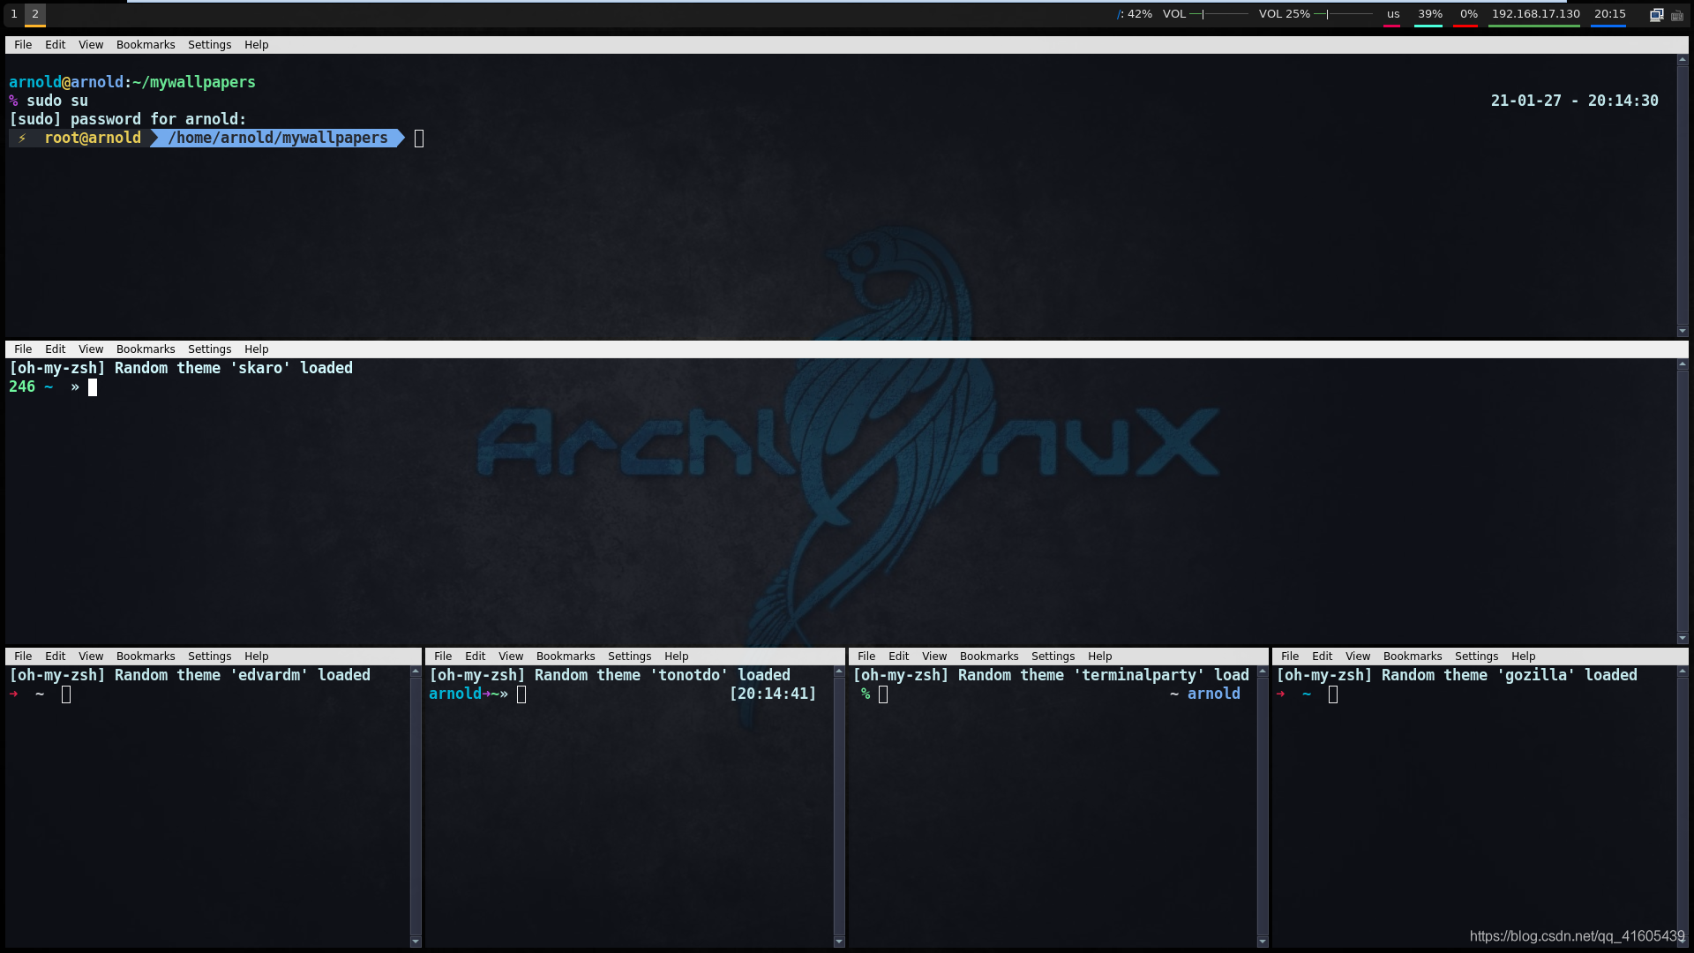Click the us keyboard layout indicator
1694x953 pixels.
[1393, 14]
